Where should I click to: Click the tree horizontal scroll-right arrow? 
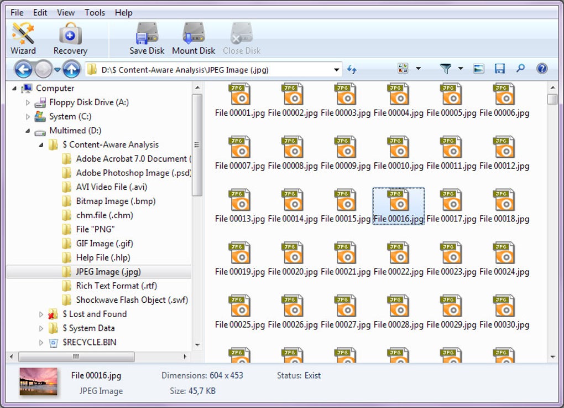tap(185, 357)
